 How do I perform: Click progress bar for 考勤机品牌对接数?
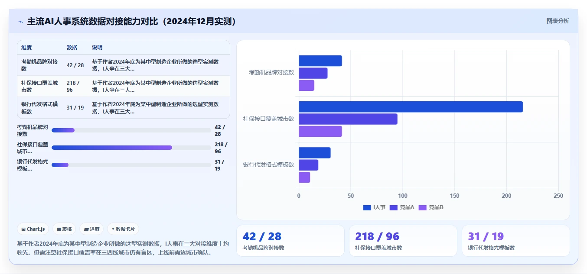point(131,130)
